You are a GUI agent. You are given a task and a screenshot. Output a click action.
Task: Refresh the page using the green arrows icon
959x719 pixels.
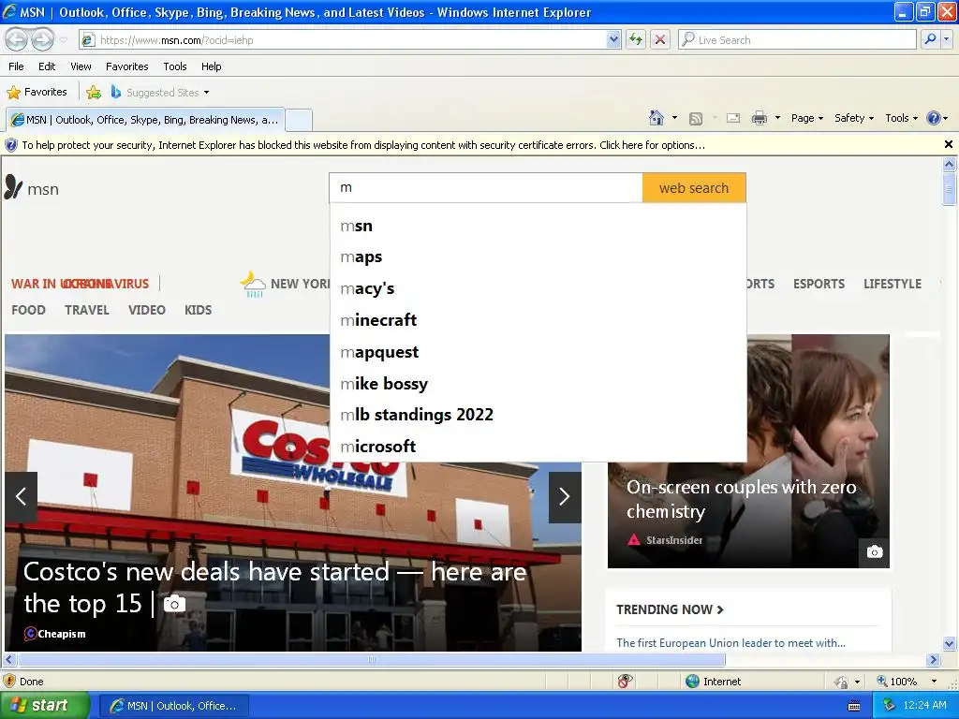pyautogui.click(x=636, y=39)
